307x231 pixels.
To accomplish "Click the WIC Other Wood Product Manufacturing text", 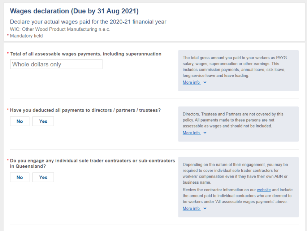I will tap(60, 29).
